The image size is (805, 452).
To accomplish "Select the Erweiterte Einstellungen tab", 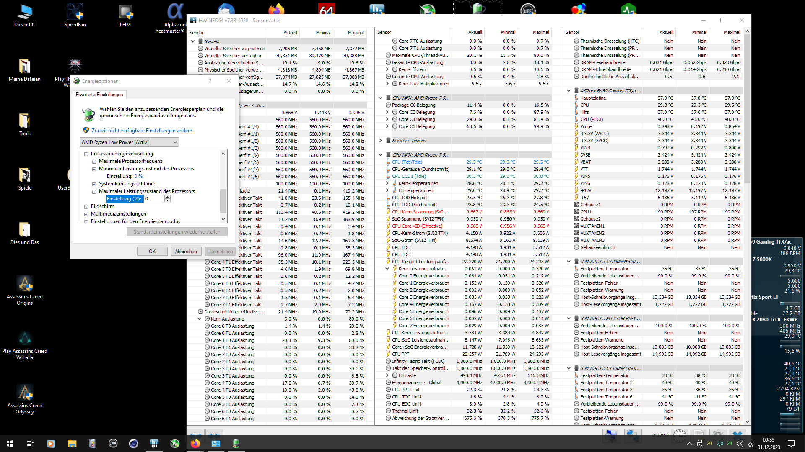I will point(99,95).
